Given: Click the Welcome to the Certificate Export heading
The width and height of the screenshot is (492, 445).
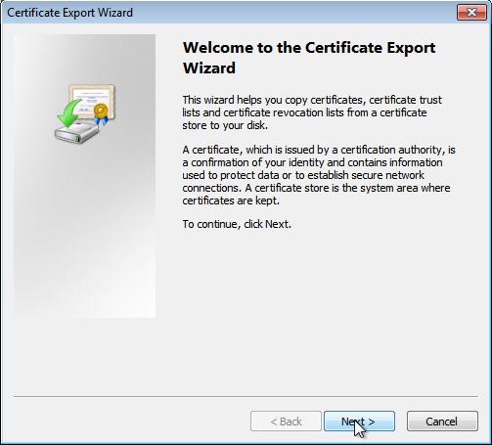Looking at the screenshot, I should click(x=309, y=48).
